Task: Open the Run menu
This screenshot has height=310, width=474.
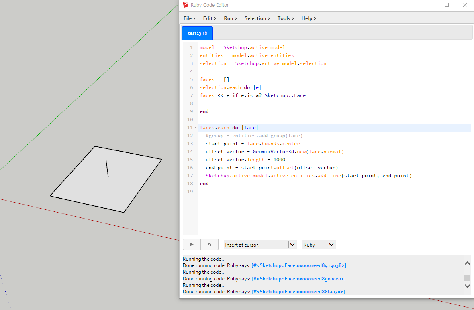Action: pos(230,18)
